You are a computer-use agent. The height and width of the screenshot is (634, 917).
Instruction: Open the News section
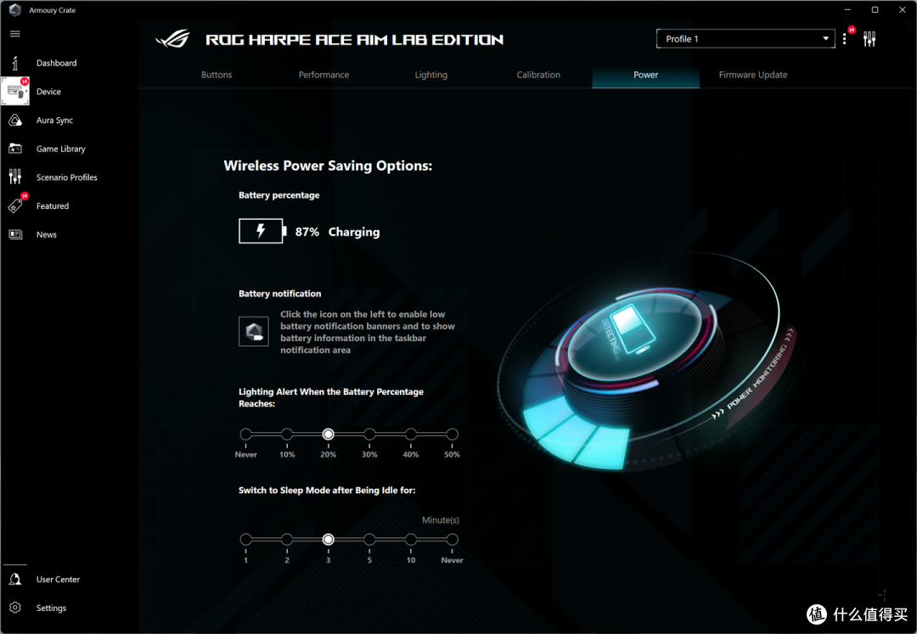point(46,235)
